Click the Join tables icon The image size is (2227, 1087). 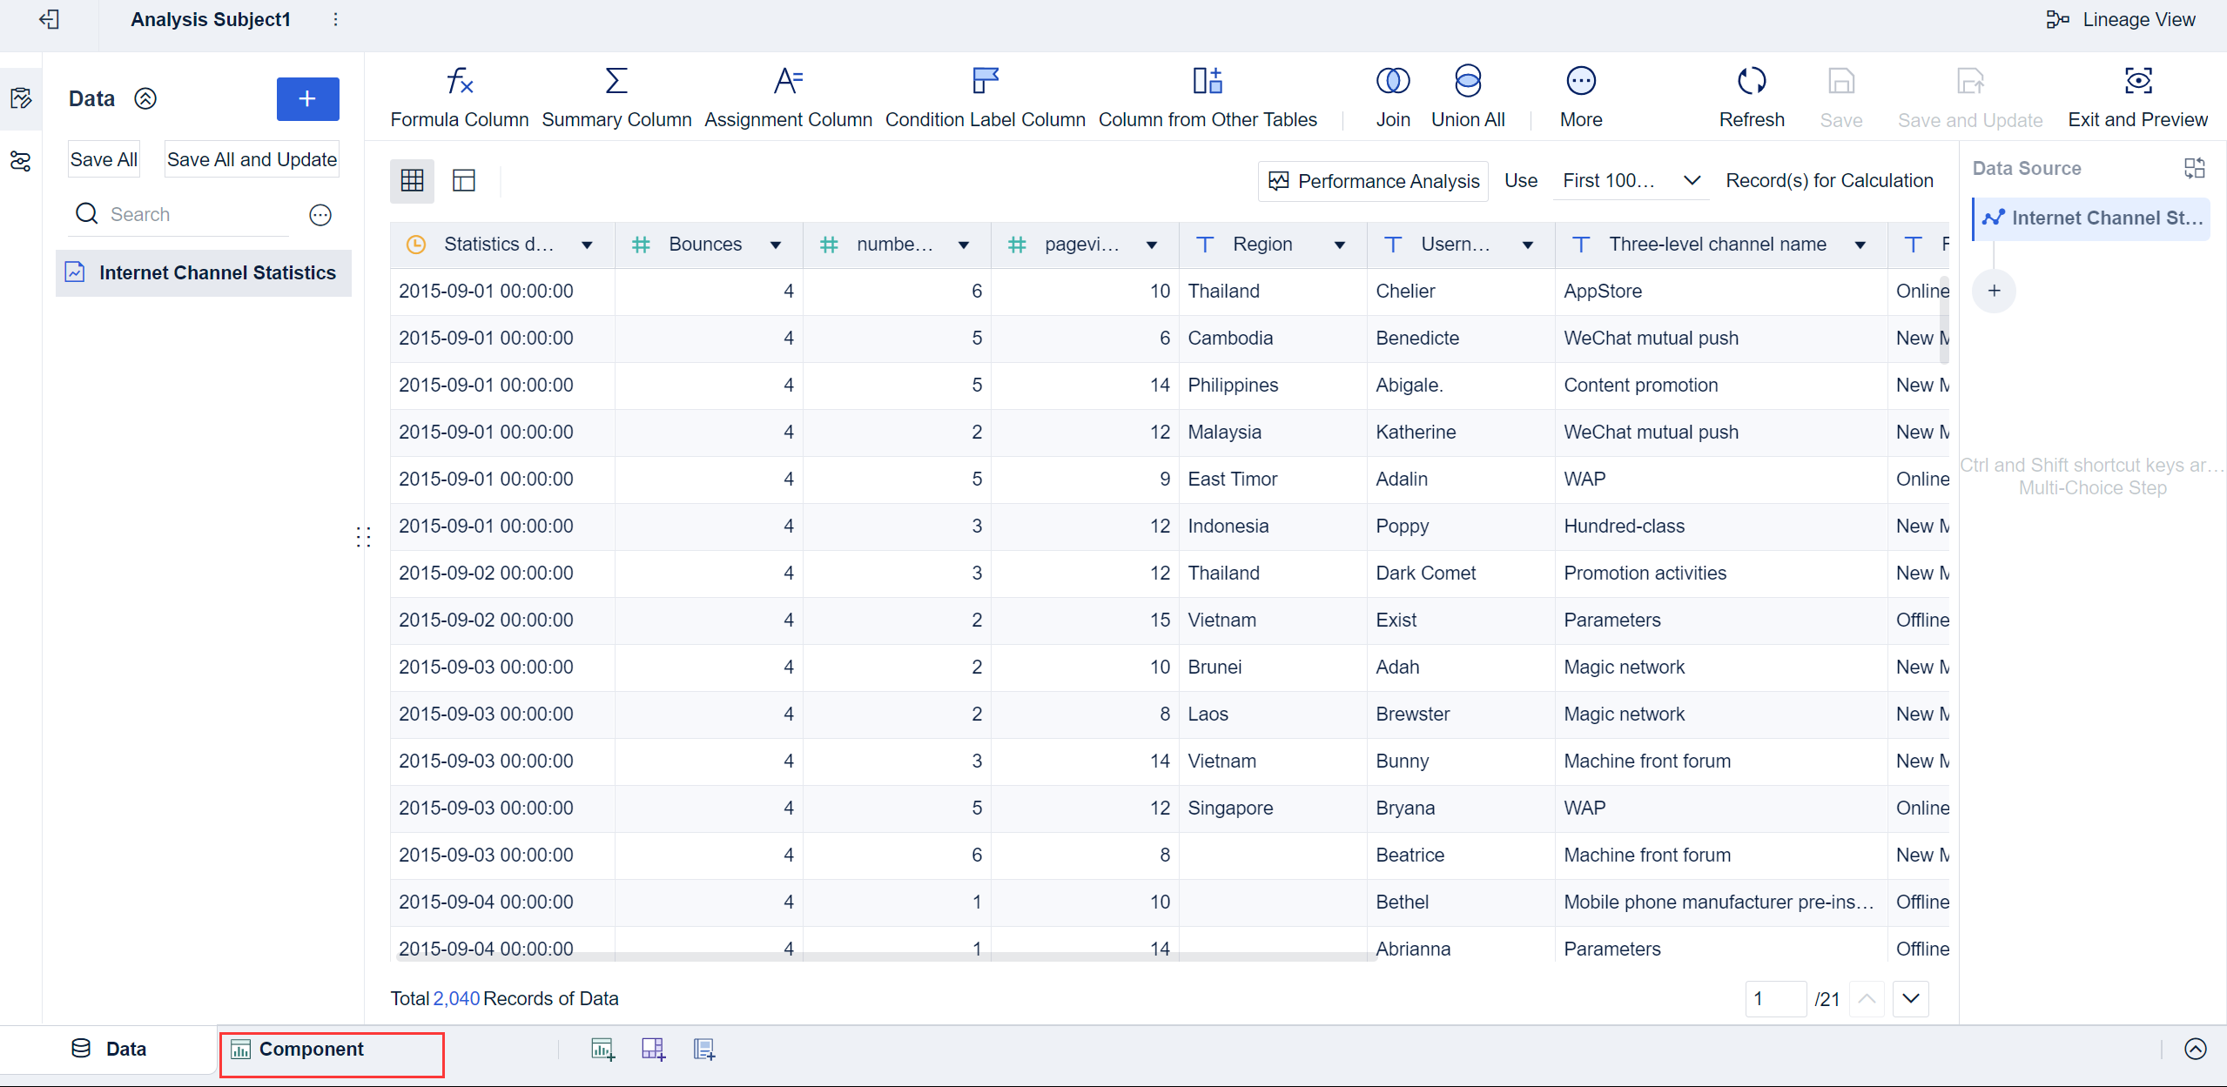click(1392, 82)
